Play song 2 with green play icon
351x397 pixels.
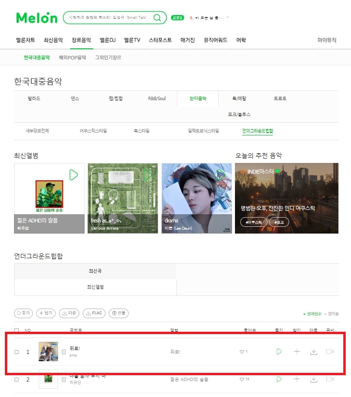point(279,379)
